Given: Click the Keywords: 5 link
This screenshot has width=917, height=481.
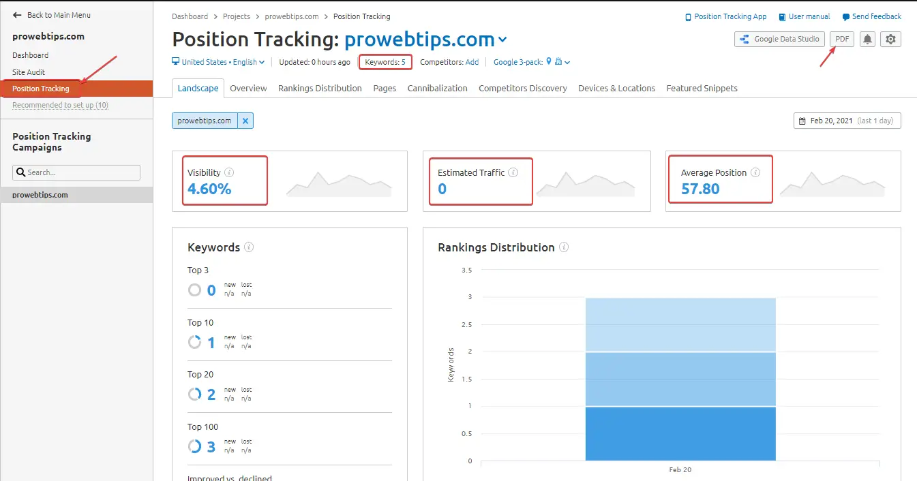Looking at the screenshot, I should click(x=385, y=62).
